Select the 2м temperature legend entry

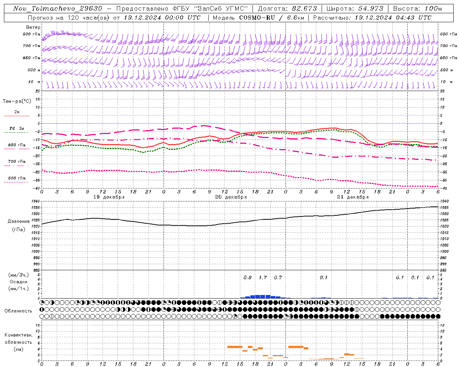click(x=17, y=112)
